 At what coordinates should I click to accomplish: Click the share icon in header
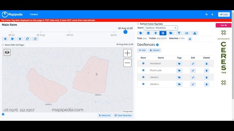coord(212,15)
